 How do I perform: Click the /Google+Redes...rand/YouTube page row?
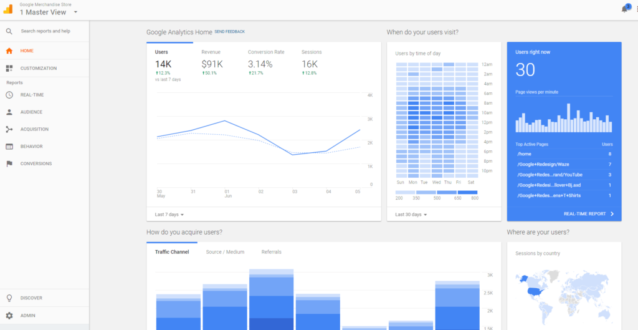pos(564,175)
